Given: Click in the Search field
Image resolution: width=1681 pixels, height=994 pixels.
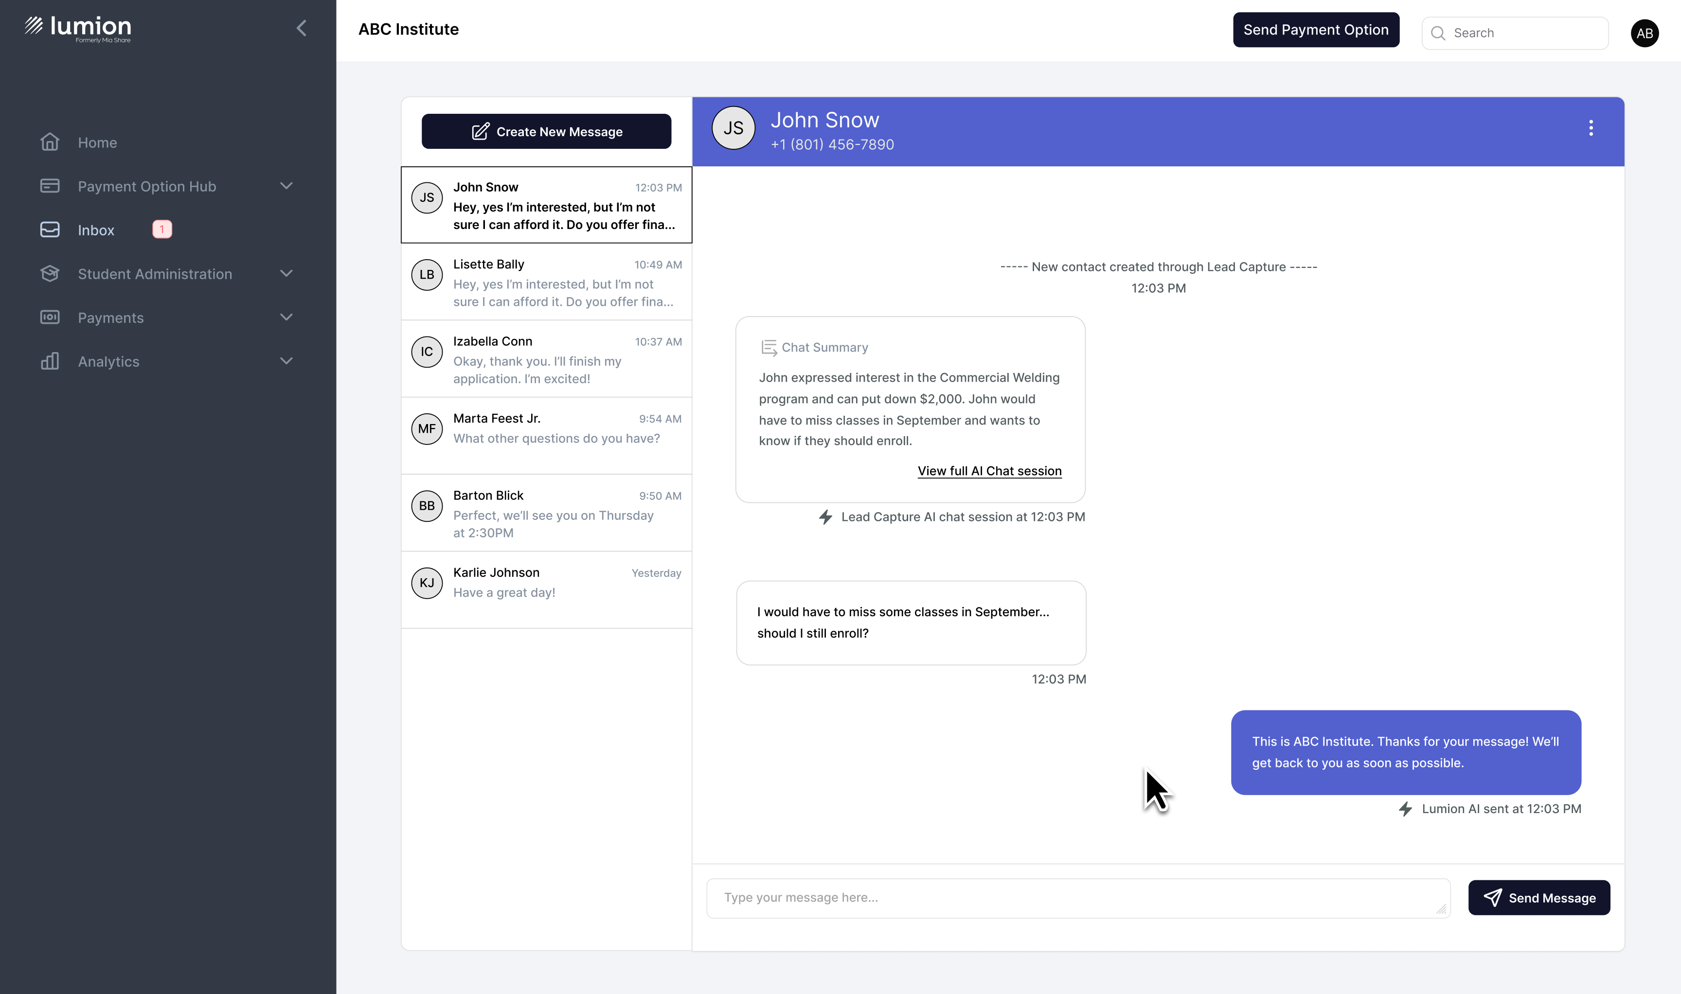Looking at the screenshot, I should (x=1515, y=33).
